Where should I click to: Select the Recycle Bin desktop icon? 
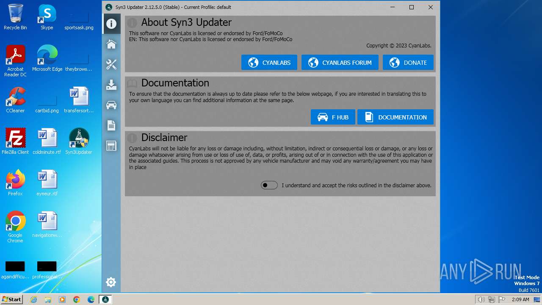click(x=15, y=17)
